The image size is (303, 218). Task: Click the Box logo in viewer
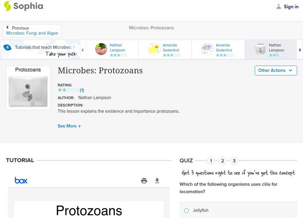click(21, 181)
